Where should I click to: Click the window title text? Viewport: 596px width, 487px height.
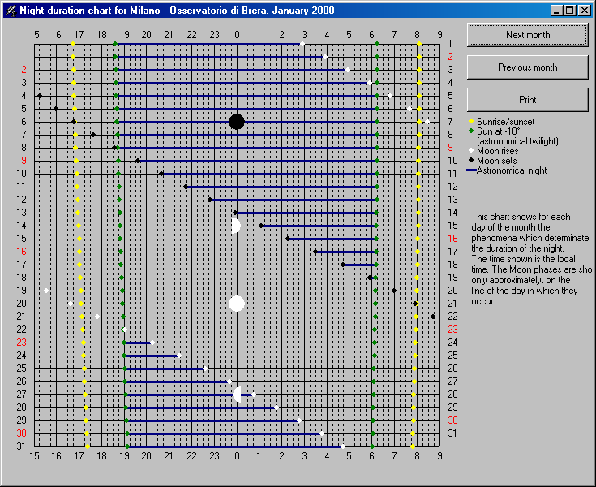[177, 11]
